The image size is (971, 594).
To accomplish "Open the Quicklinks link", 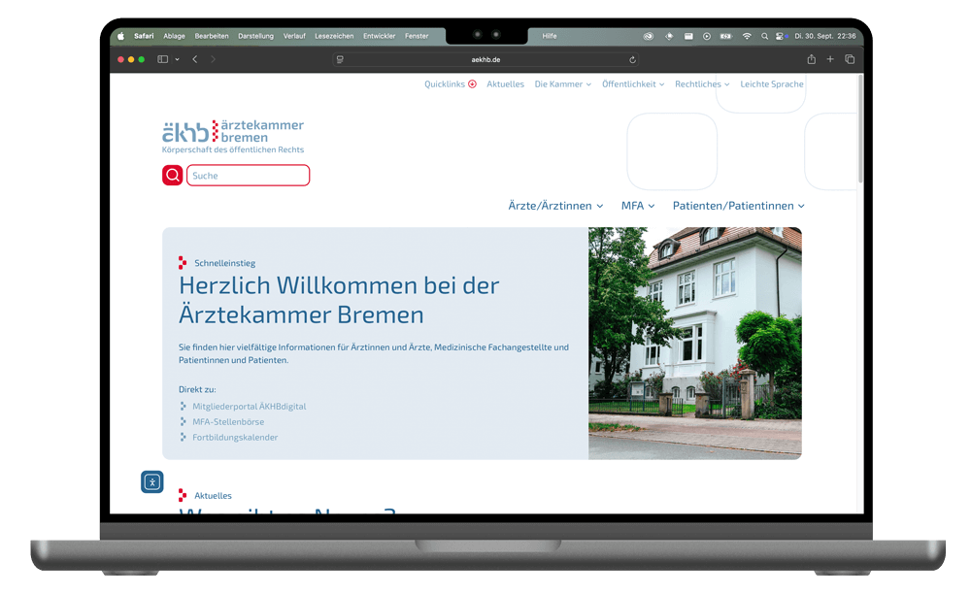I will click(445, 84).
